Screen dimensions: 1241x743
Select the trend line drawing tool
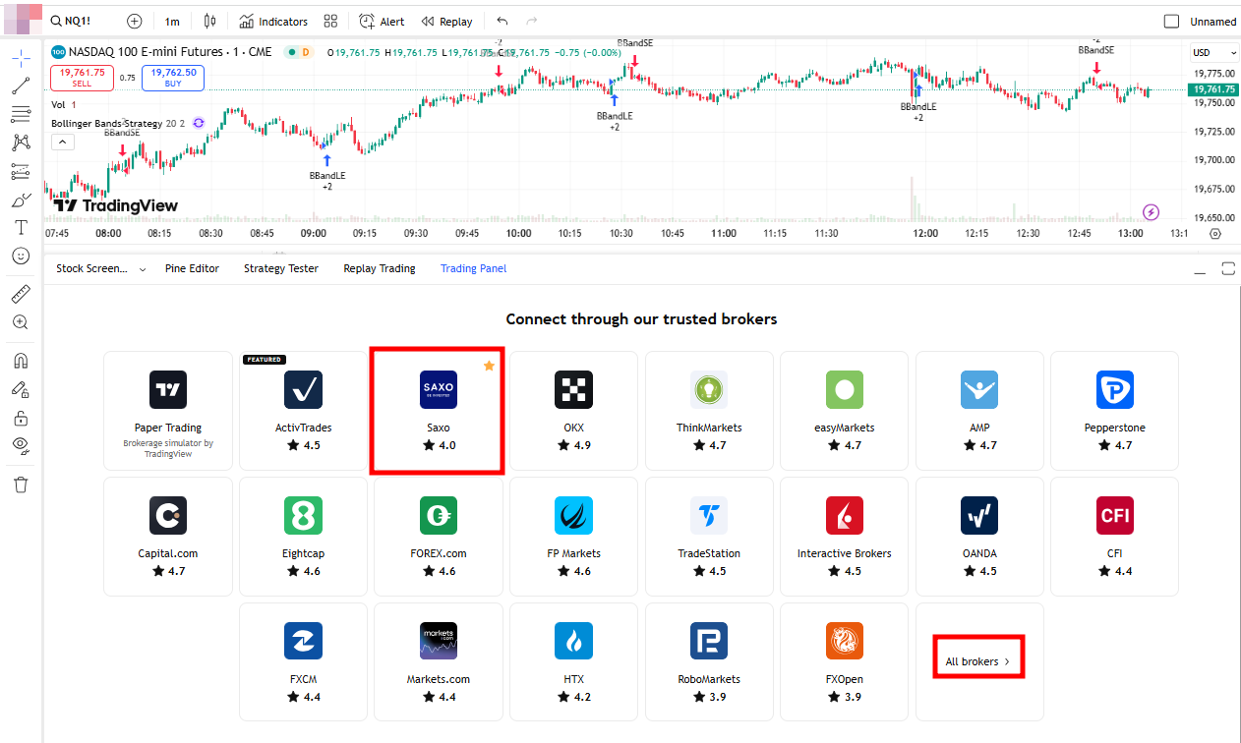(x=21, y=86)
